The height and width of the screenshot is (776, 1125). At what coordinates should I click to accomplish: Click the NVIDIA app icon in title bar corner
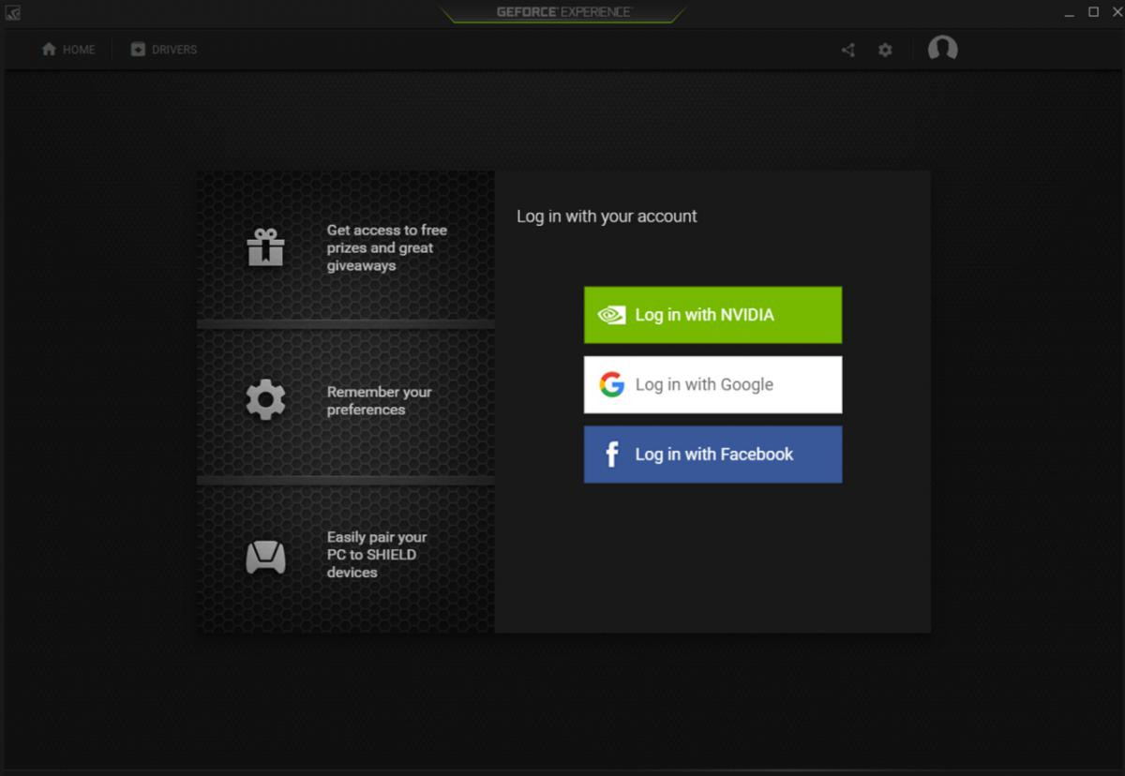[12, 13]
